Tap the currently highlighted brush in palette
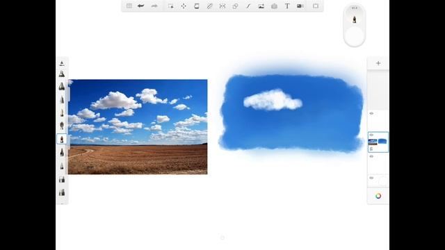Viewport: 445px width, 250px height. [62, 139]
